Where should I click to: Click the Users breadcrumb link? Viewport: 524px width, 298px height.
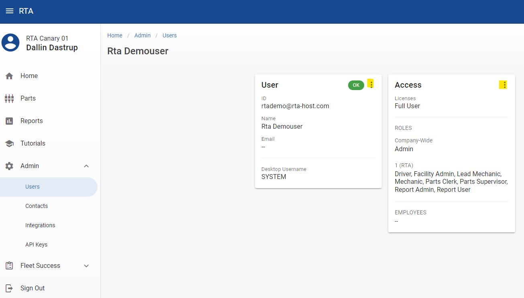169,35
